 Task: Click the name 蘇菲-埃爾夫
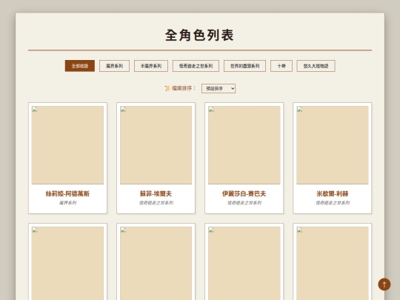(x=156, y=193)
